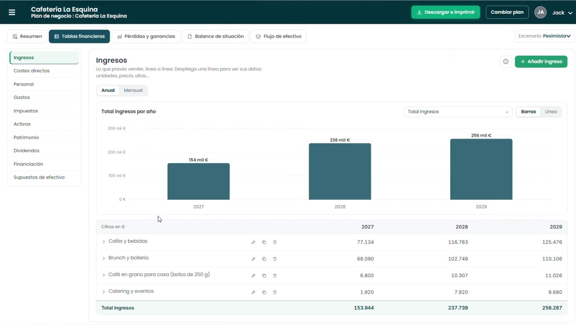This screenshot has height=325, width=576.
Task: Open the Escenario Pesimista dropdown
Action: [x=544, y=36]
